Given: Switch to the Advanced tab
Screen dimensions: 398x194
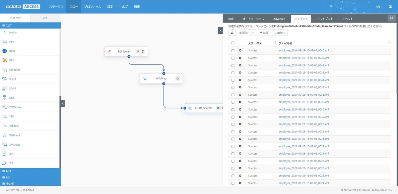Looking at the screenshot, I should (279, 19).
